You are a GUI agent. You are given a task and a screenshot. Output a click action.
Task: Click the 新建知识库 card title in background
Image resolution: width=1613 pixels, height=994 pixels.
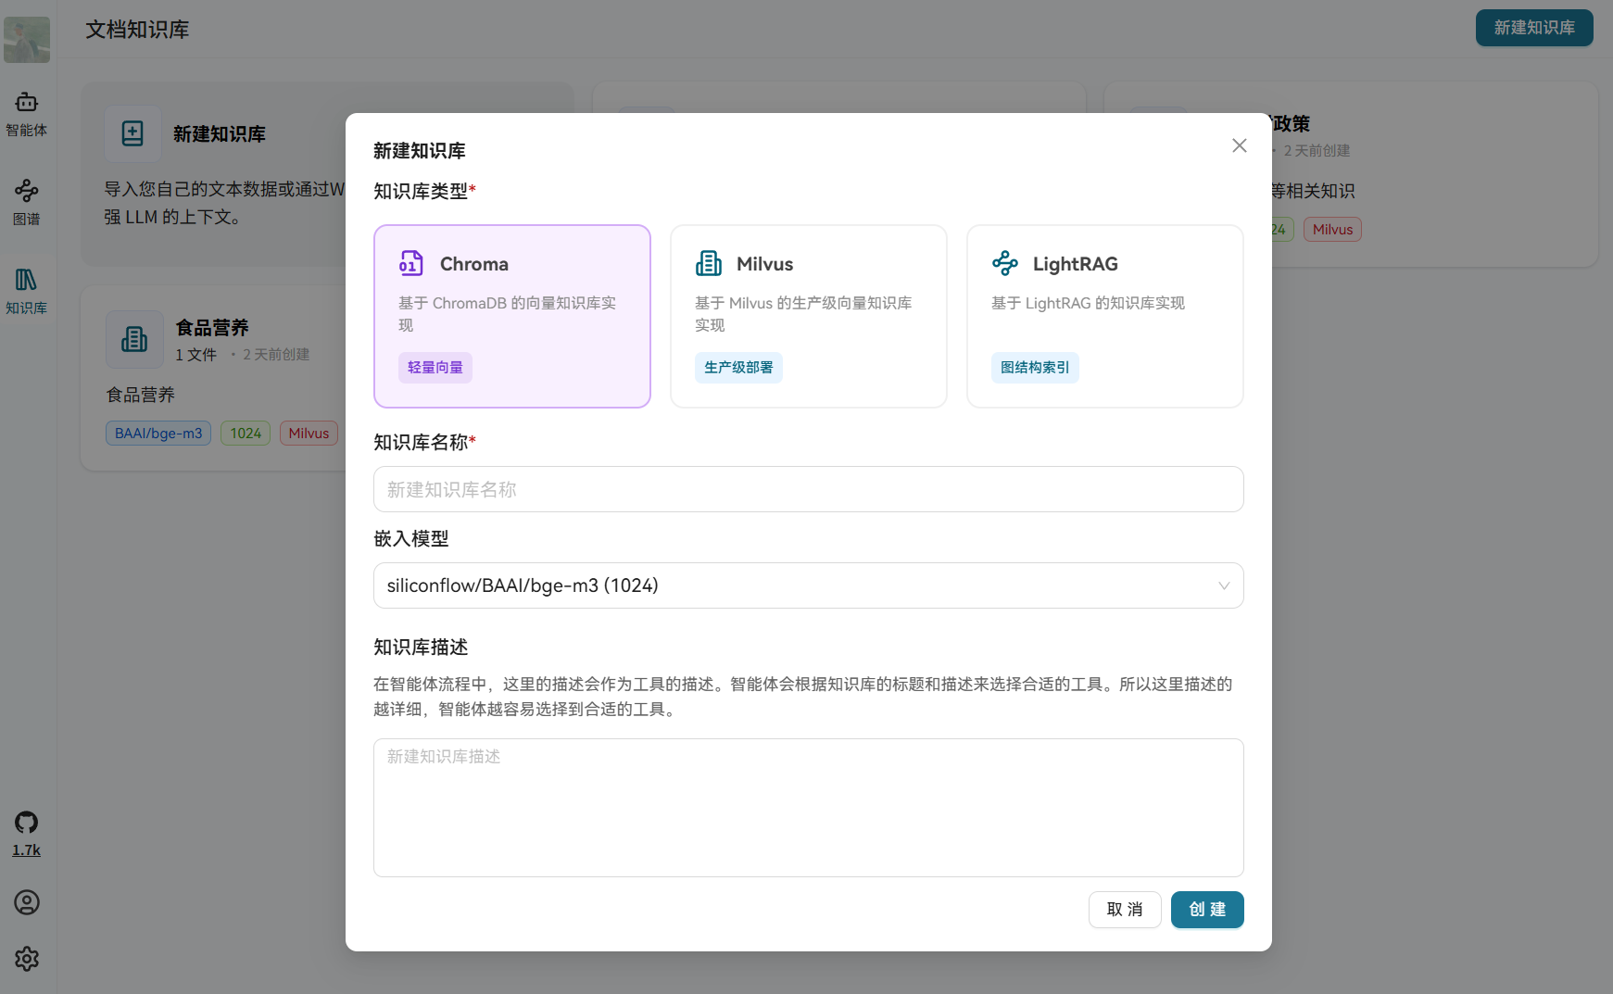point(220,134)
